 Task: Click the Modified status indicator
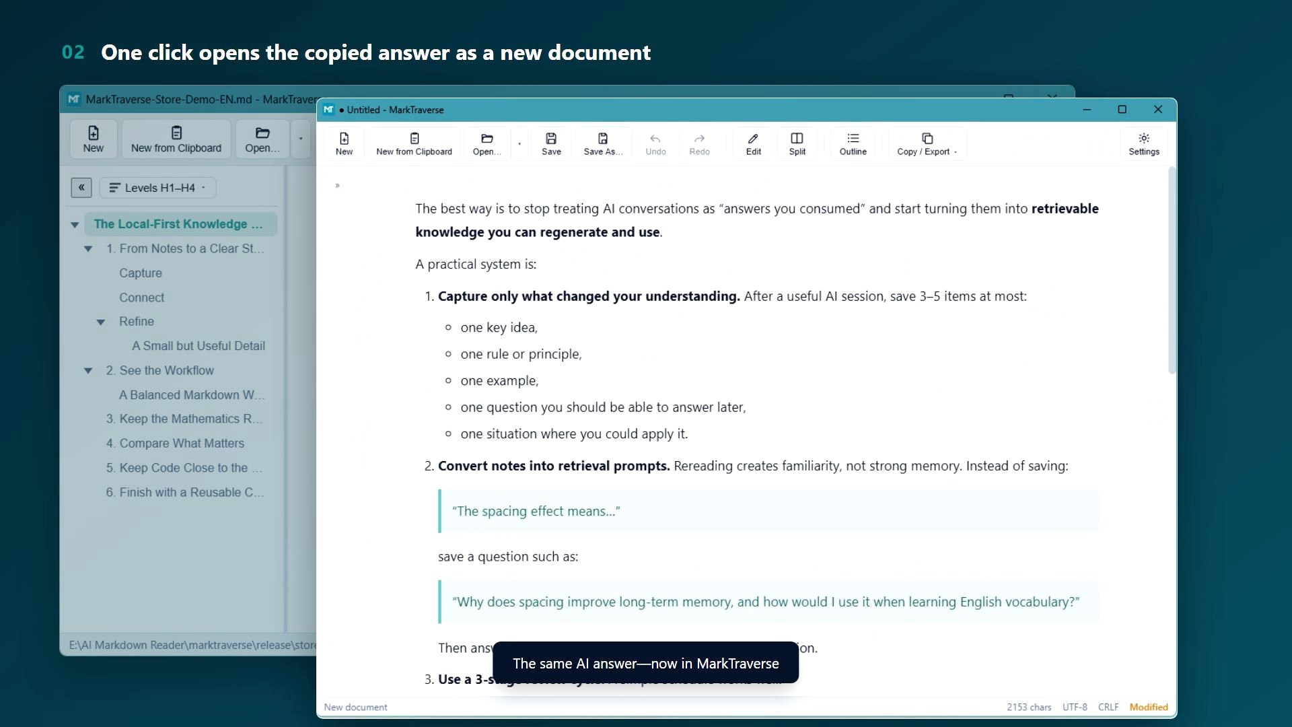point(1149,707)
